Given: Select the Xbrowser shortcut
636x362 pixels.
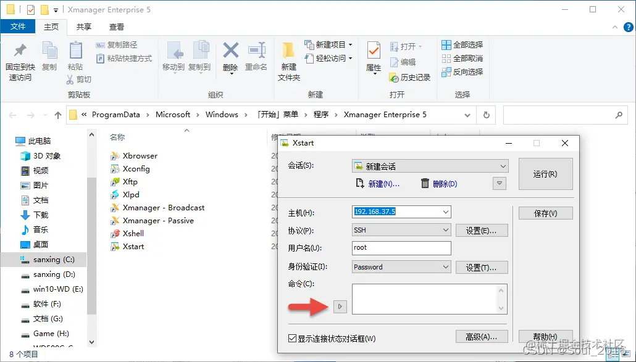Looking at the screenshot, I should [134, 156].
